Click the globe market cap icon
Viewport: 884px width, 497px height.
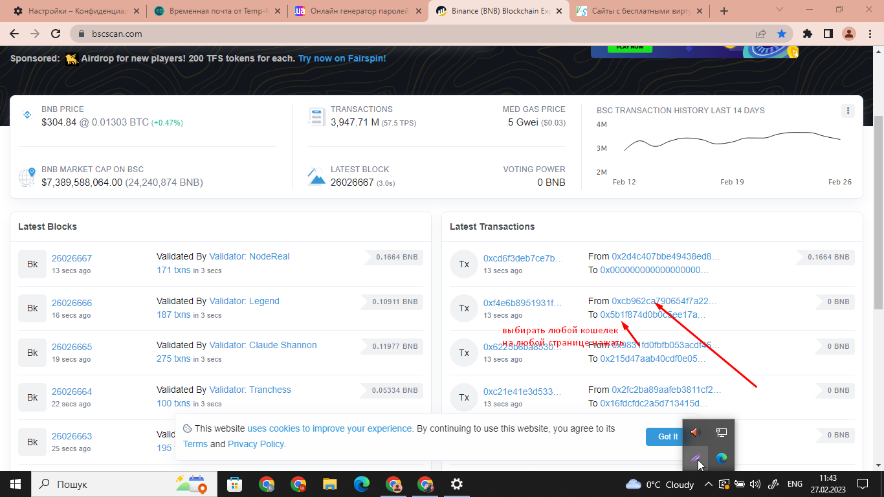27,177
